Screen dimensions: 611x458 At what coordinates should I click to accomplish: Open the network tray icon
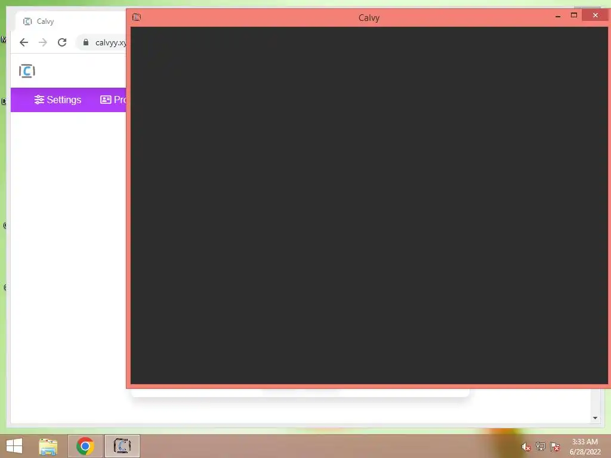[x=541, y=446]
